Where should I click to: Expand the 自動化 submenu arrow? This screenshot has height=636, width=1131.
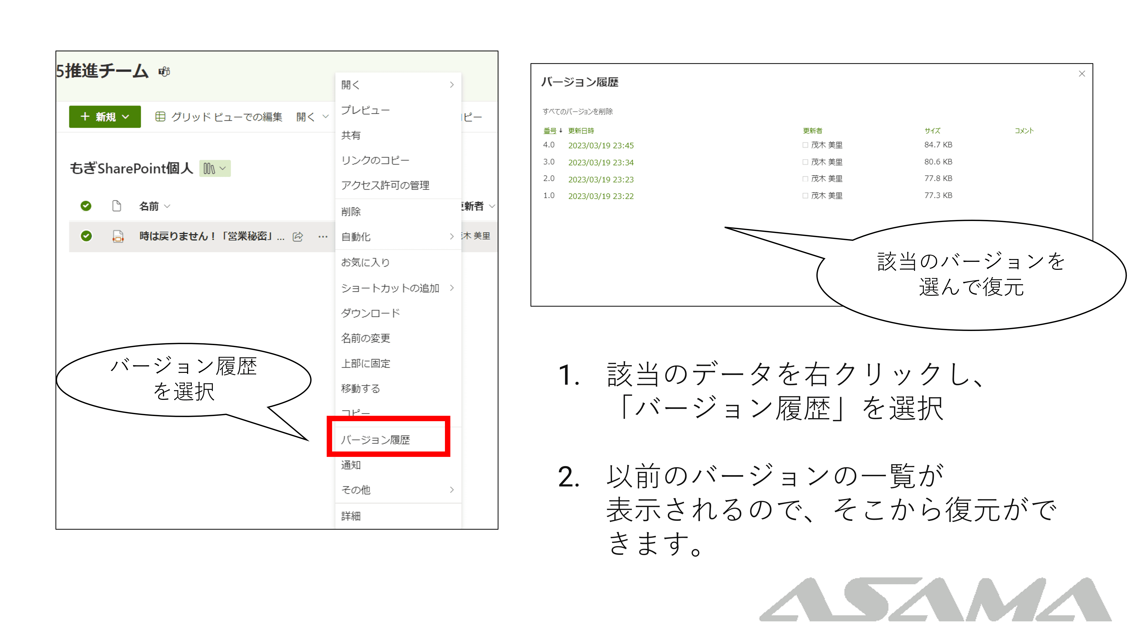[452, 237]
